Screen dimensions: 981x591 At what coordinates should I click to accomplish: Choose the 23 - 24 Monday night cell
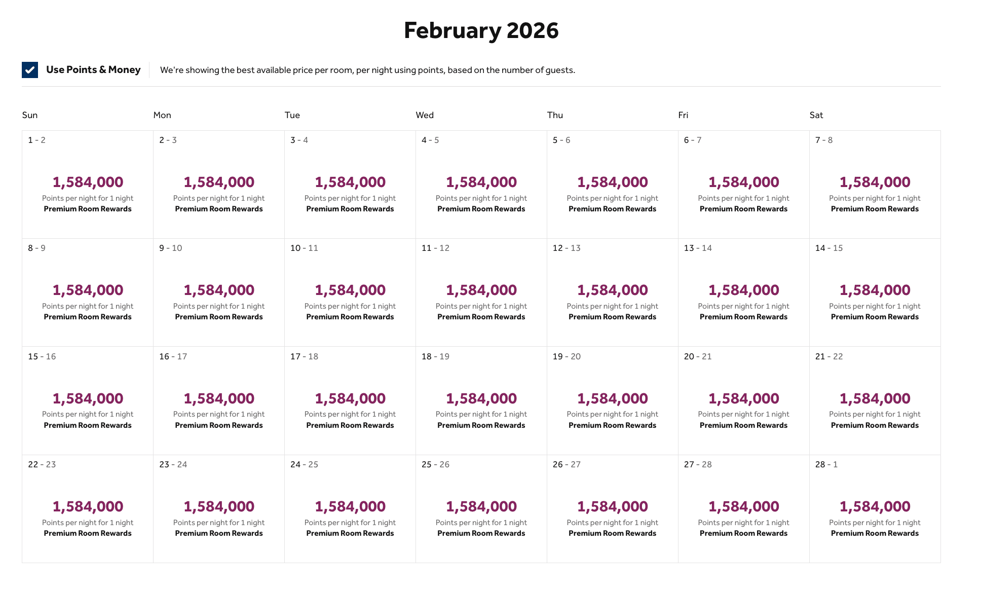219,509
